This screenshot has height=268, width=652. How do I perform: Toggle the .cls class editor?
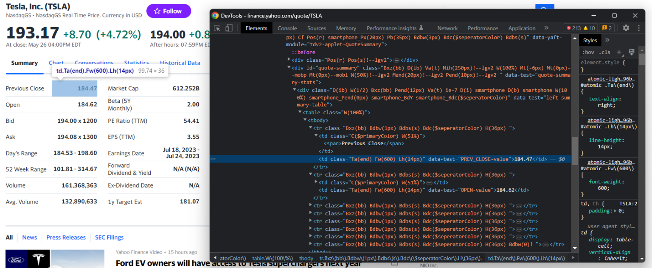pyautogui.click(x=604, y=52)
